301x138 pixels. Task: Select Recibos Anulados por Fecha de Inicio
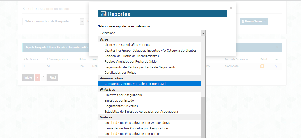[130, 61]
